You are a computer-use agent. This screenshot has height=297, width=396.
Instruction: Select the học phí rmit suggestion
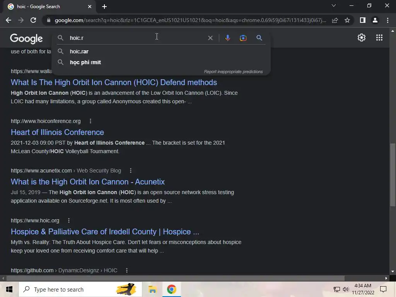161,62
